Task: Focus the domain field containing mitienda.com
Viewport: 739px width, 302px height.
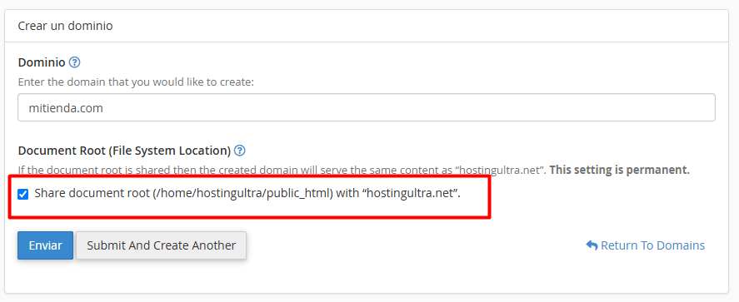Action: click(367, 107)
